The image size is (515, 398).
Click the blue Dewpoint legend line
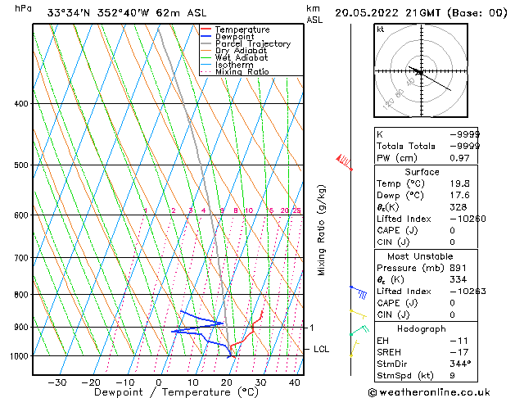(206, 36)
